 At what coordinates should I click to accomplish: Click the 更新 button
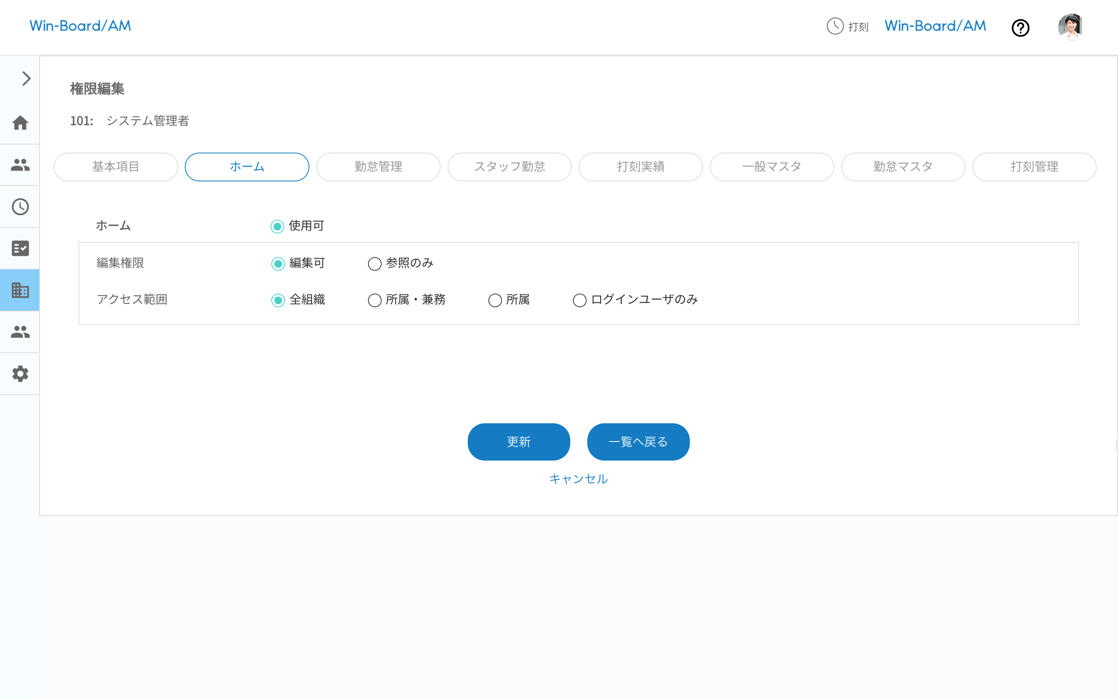tap(518, 442)
